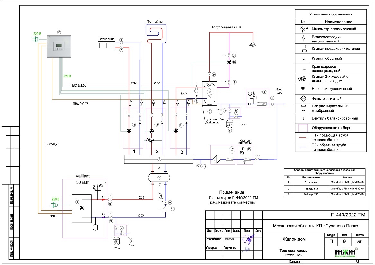Click the hydraulic separator numbered 4

159,177
